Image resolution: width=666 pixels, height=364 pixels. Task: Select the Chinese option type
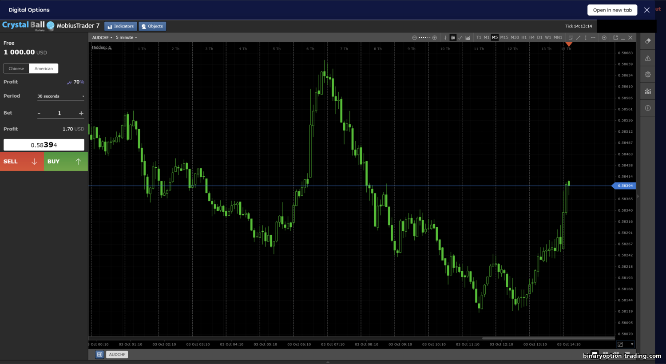click(16, 68)
